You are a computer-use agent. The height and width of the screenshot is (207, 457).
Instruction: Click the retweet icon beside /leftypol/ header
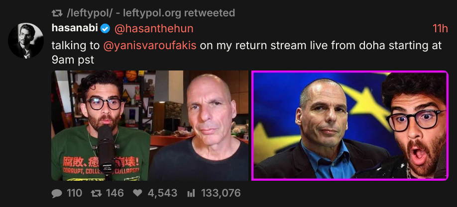point(57,13)
